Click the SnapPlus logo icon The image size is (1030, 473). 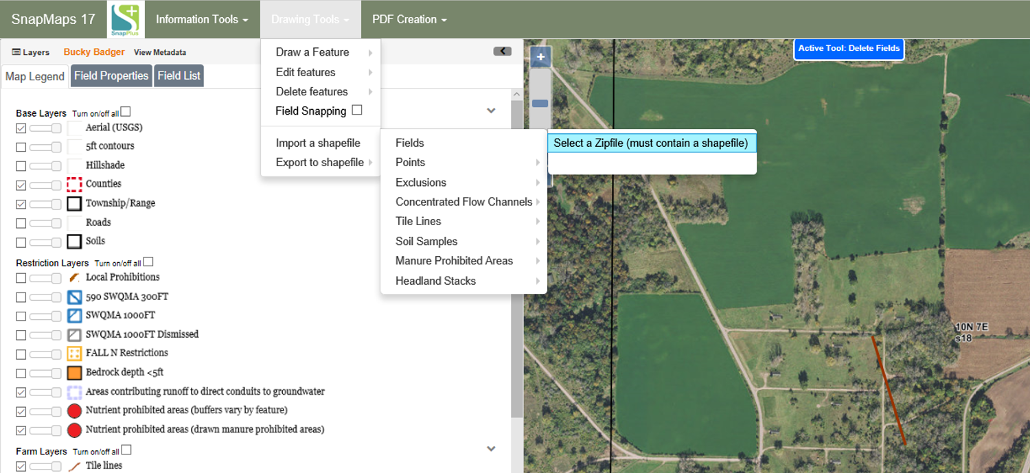click(126, 20)
